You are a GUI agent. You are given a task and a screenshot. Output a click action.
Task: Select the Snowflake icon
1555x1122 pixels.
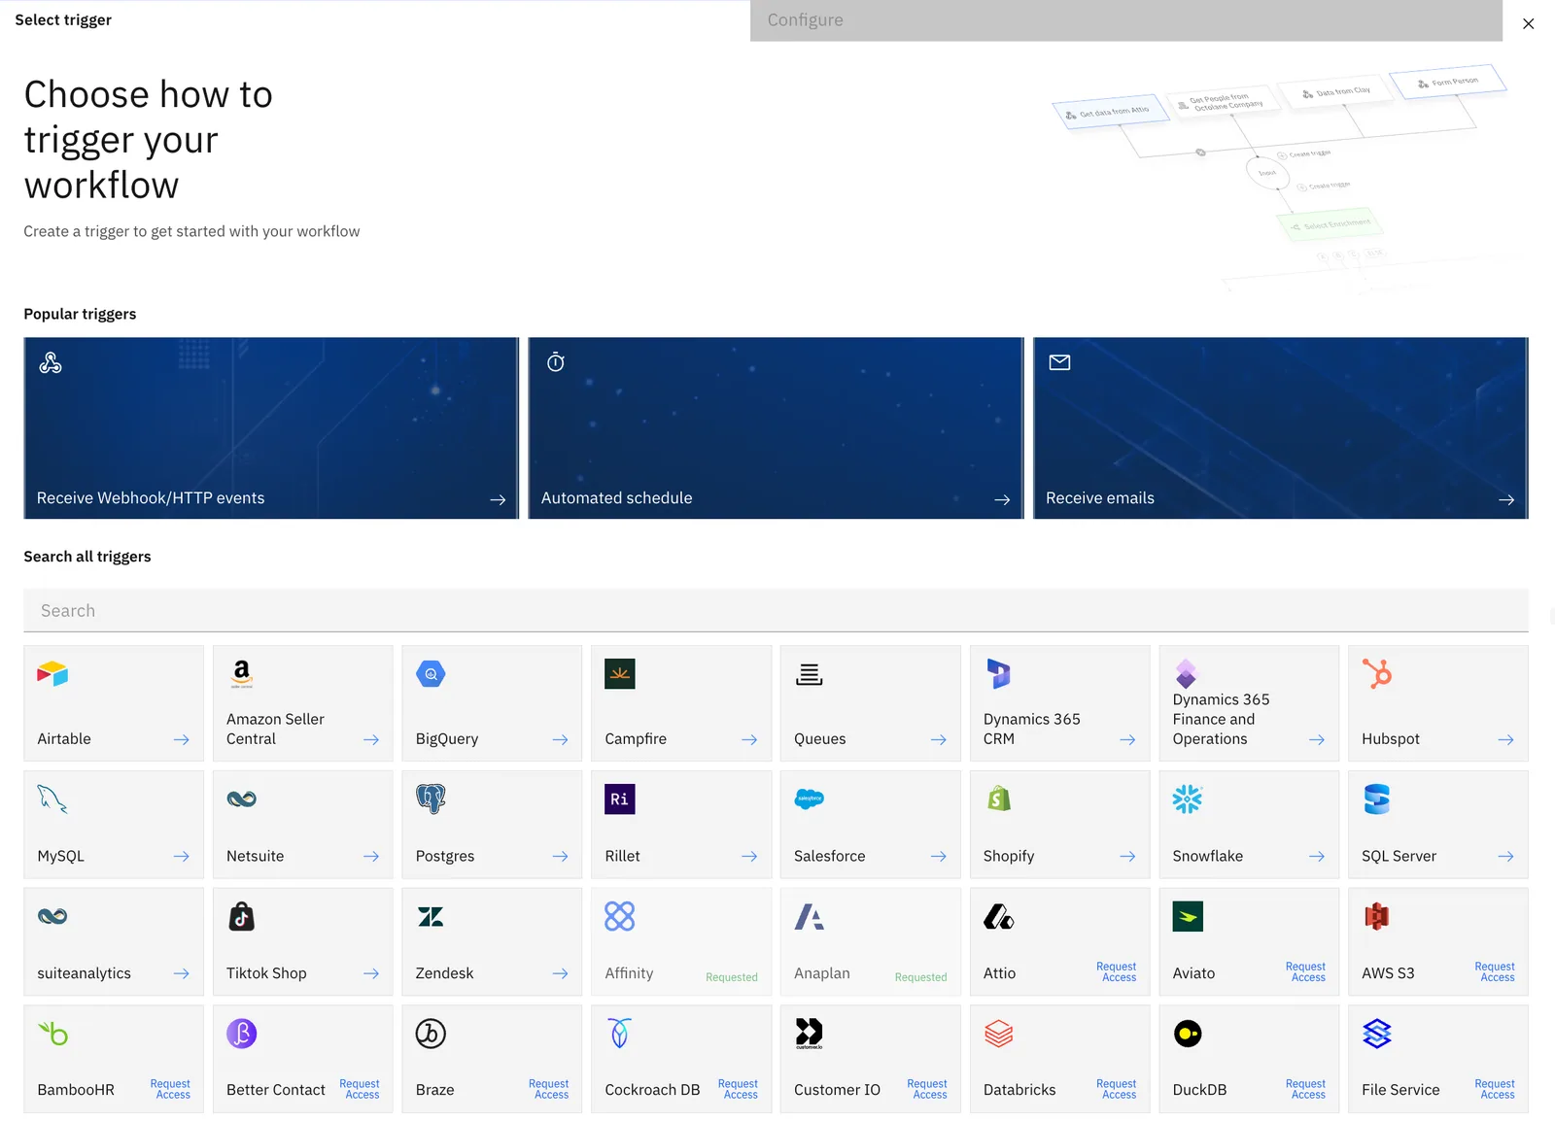coord(1187,799)
